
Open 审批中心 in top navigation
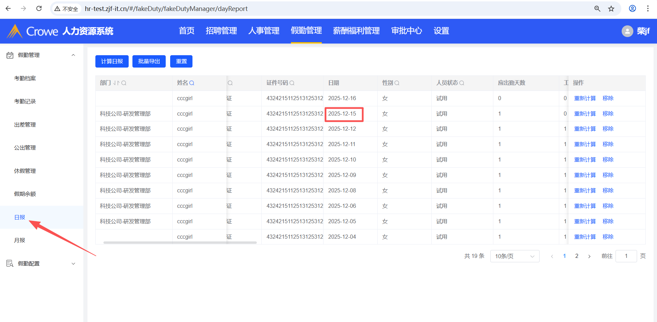pos(407,31)
